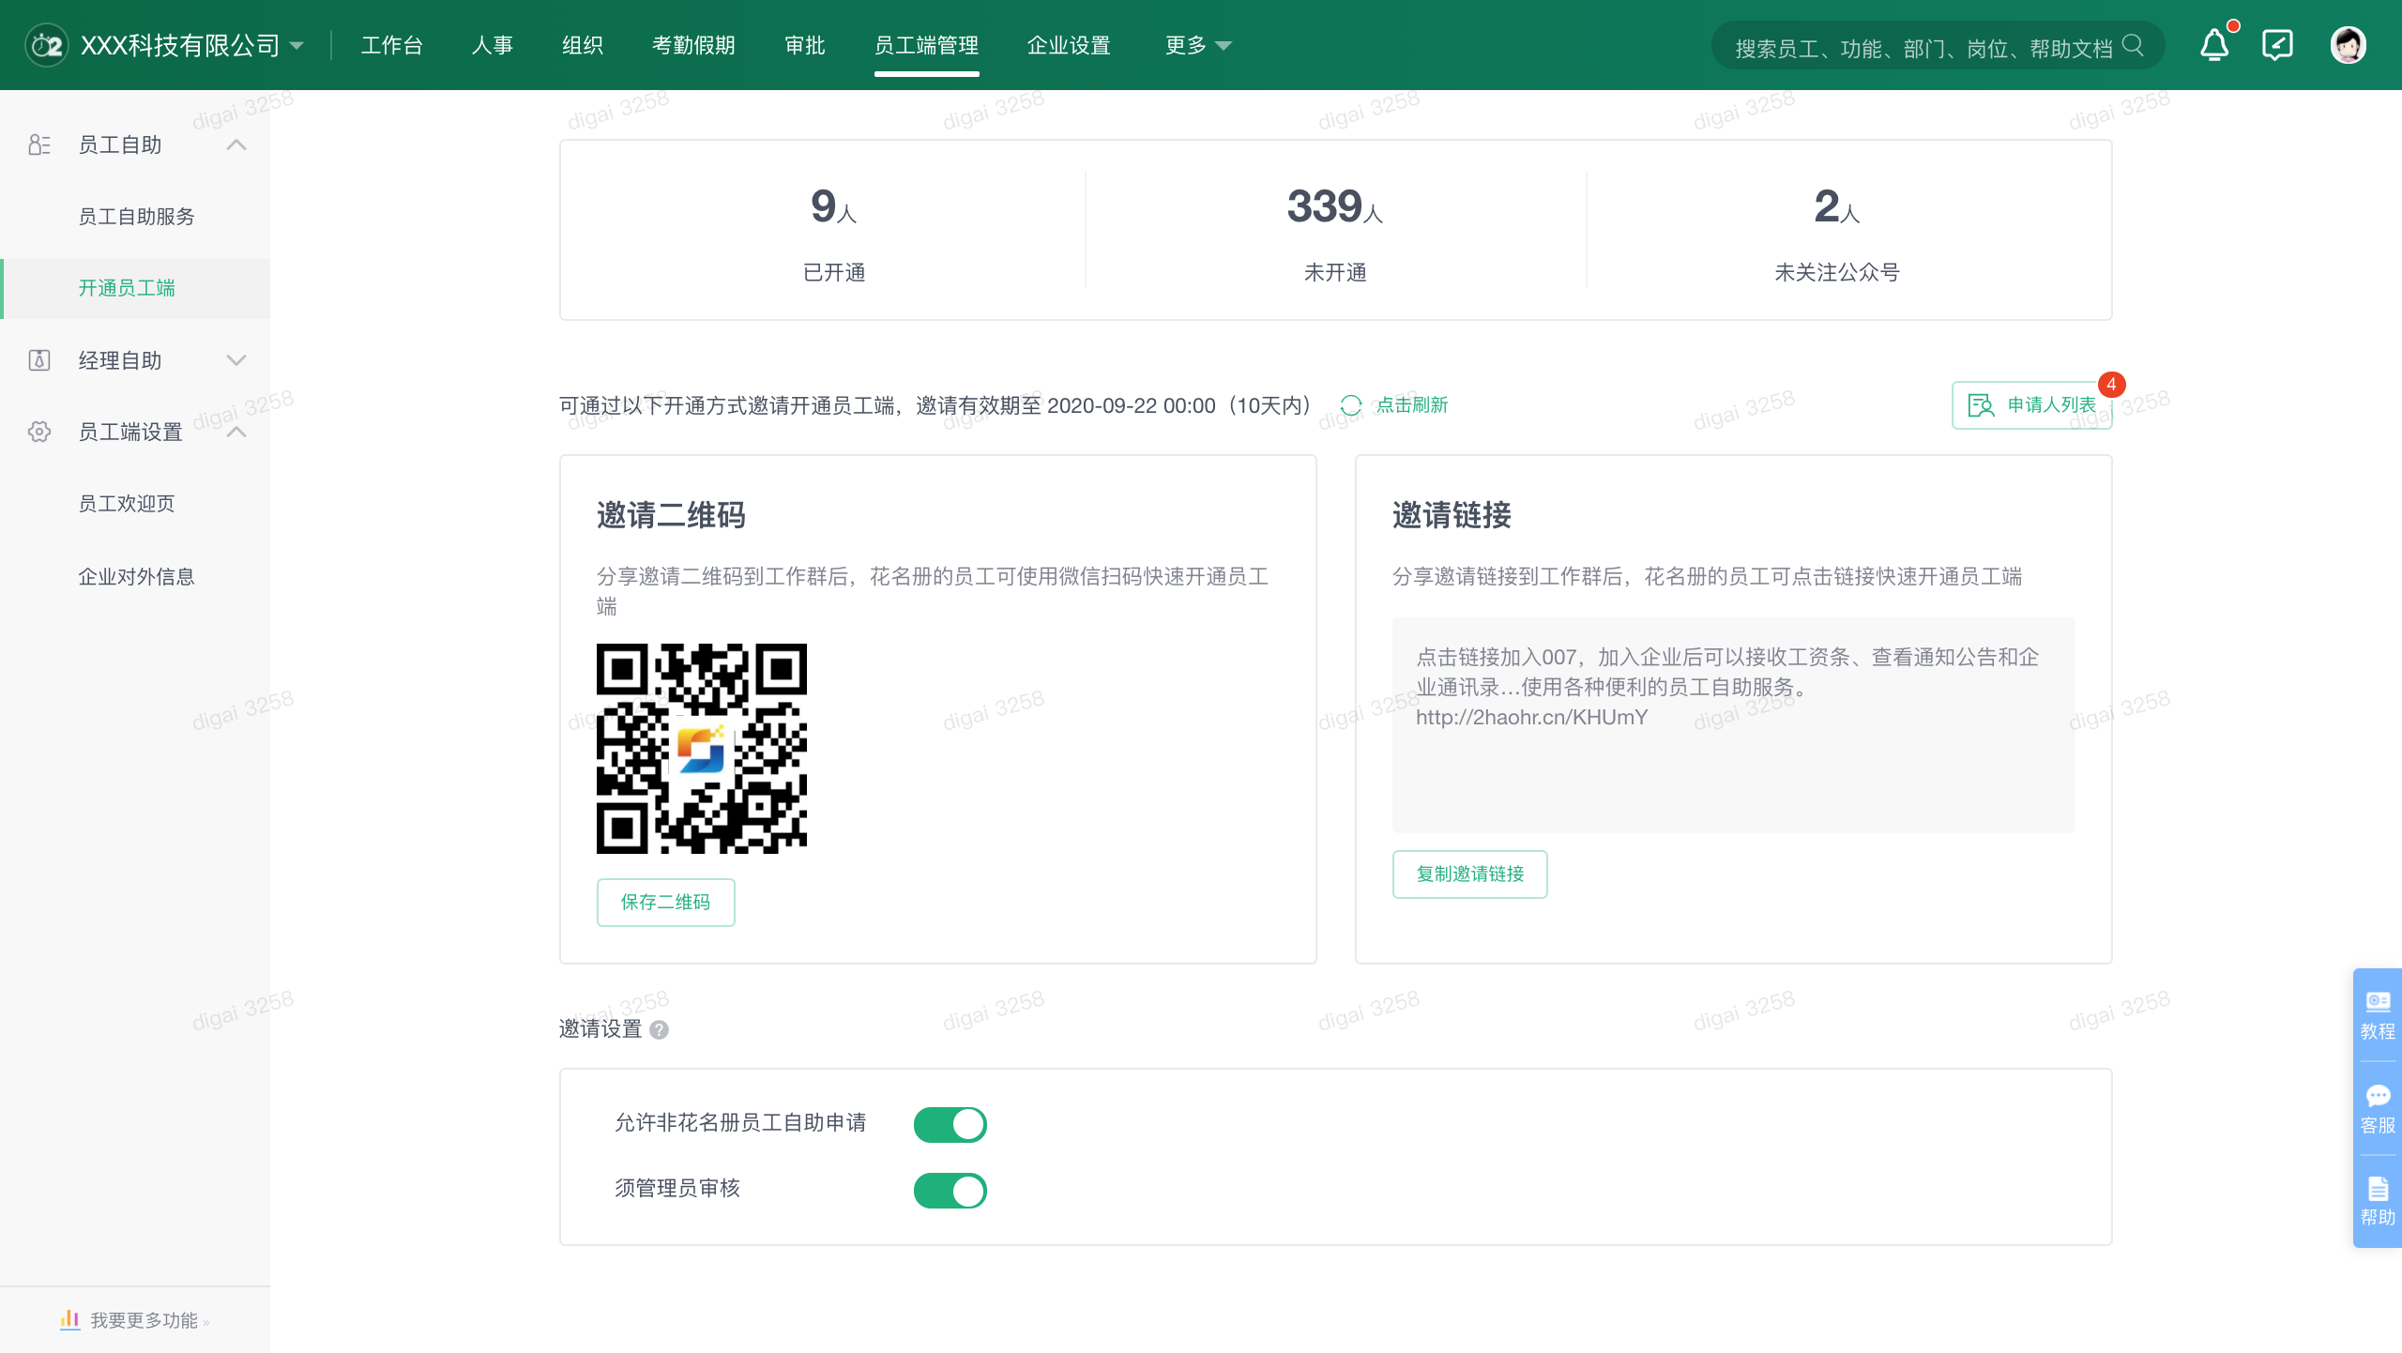Click the 复制邀请链接 button
The image size is (2402, 1353).
(x=1470, y=874)
